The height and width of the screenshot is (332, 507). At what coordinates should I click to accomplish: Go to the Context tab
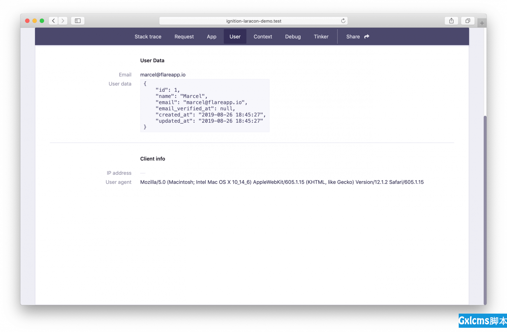[x=263, y=36]
